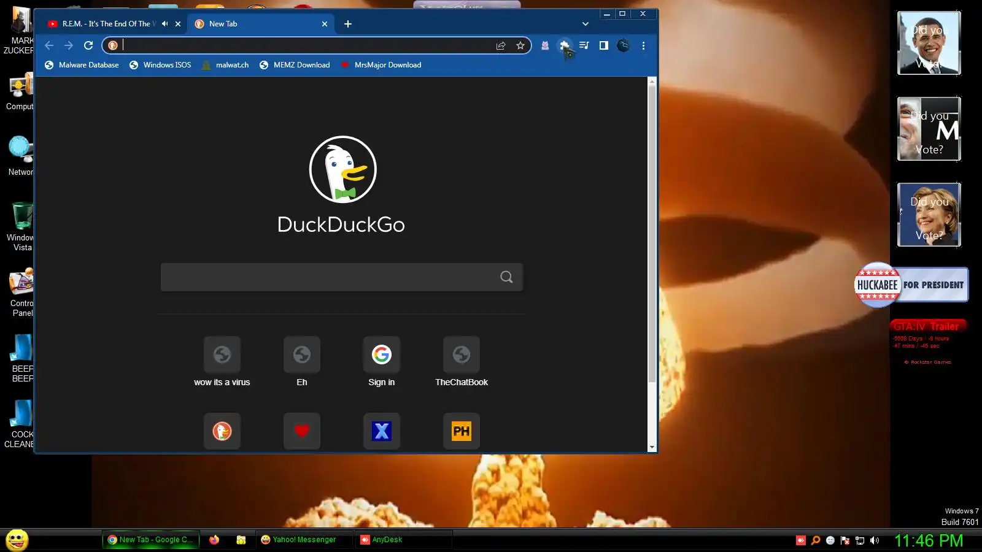
Task: Select the Windows Vista recycle bin icon
Action: (21, 227)
